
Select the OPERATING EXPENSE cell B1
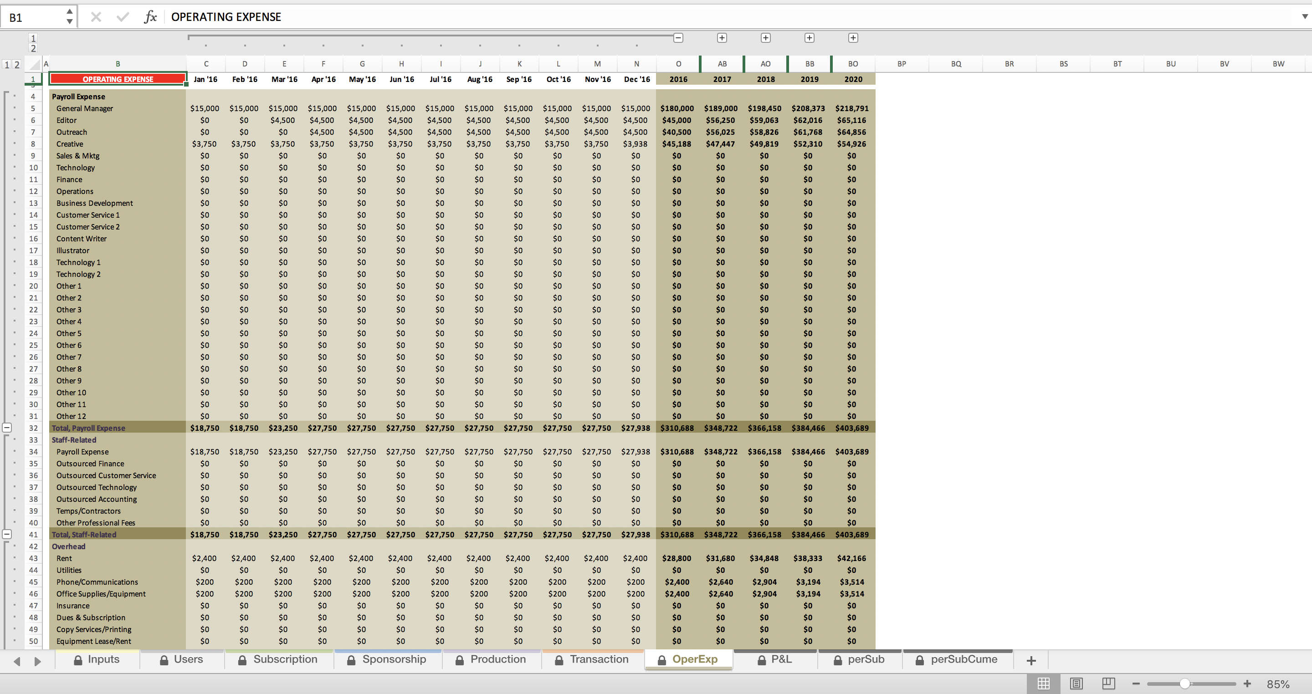click(118, 79)
